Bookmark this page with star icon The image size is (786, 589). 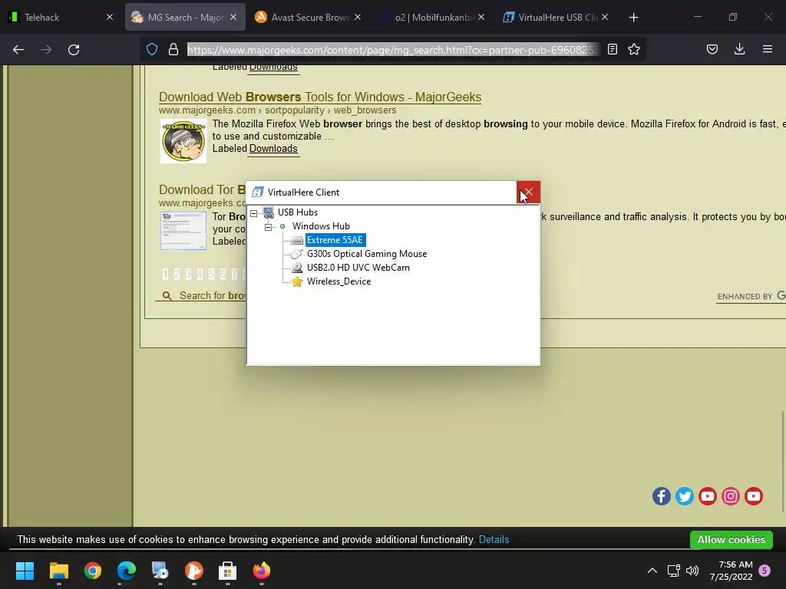[x=634, y=50]
